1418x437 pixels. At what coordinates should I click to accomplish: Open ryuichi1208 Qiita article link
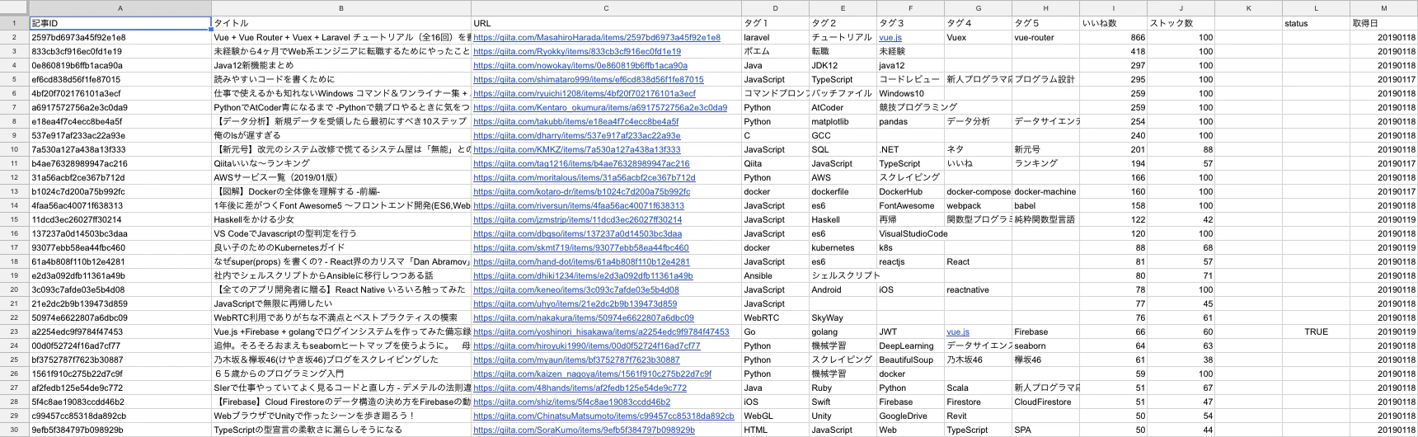585,93
